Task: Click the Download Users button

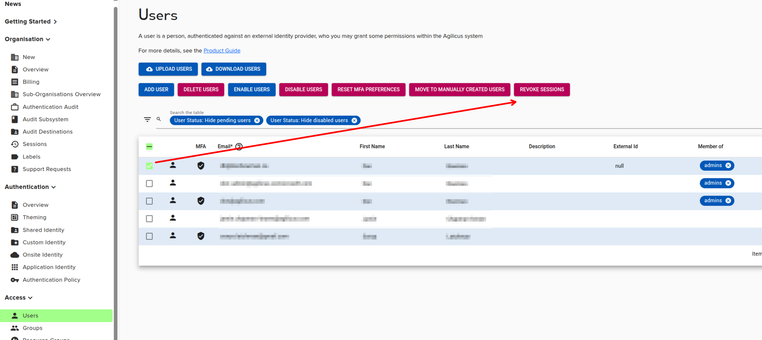Action: 234,69
